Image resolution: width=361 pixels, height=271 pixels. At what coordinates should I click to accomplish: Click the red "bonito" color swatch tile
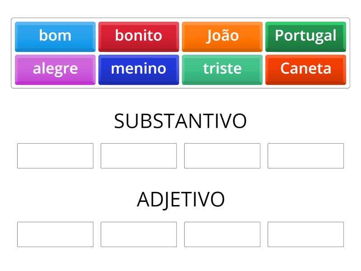pos(139,36)
